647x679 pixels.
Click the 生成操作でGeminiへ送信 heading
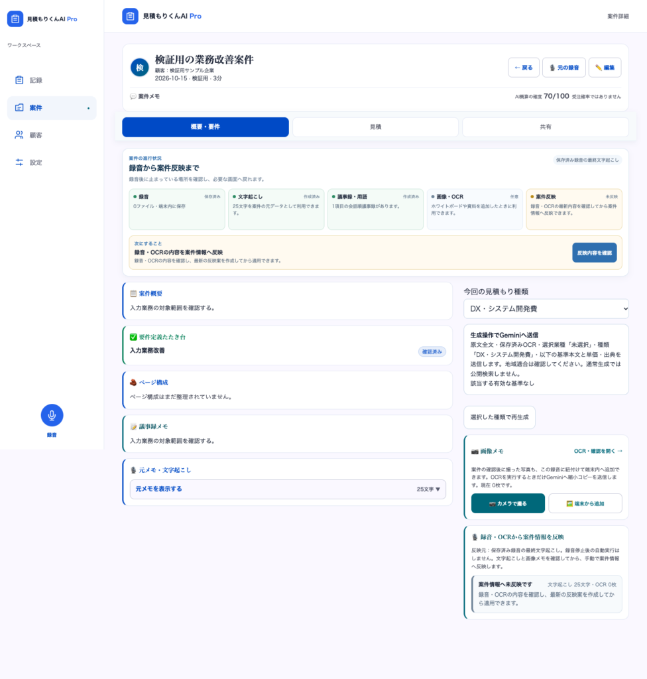click(x=504, y=335)
